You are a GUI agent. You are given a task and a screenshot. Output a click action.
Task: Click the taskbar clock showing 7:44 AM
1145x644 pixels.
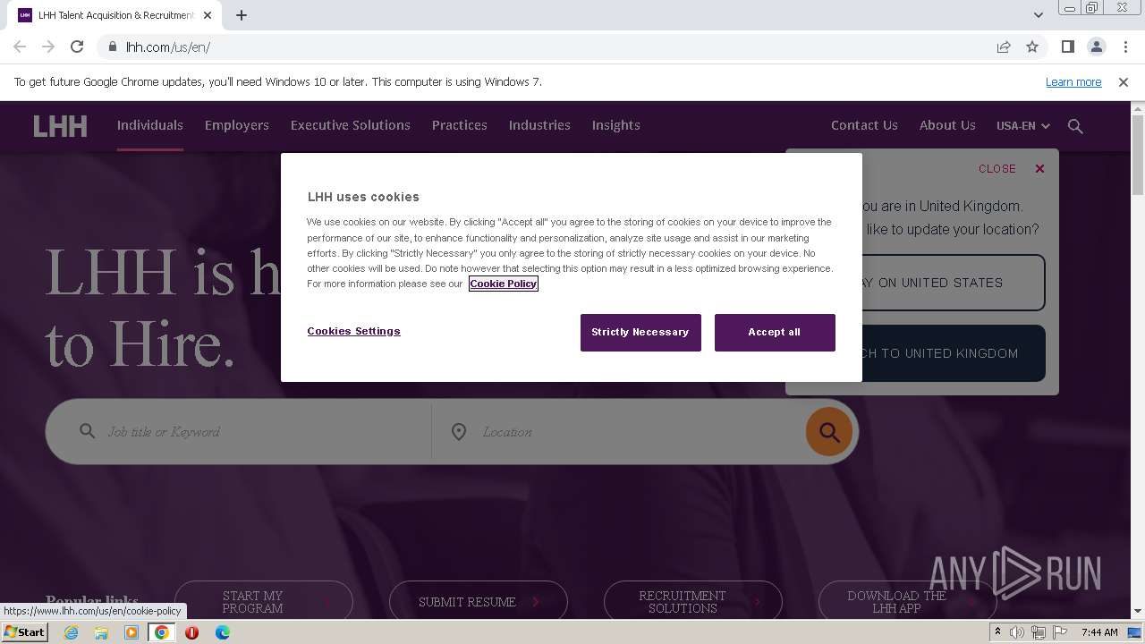[1099, 632]
